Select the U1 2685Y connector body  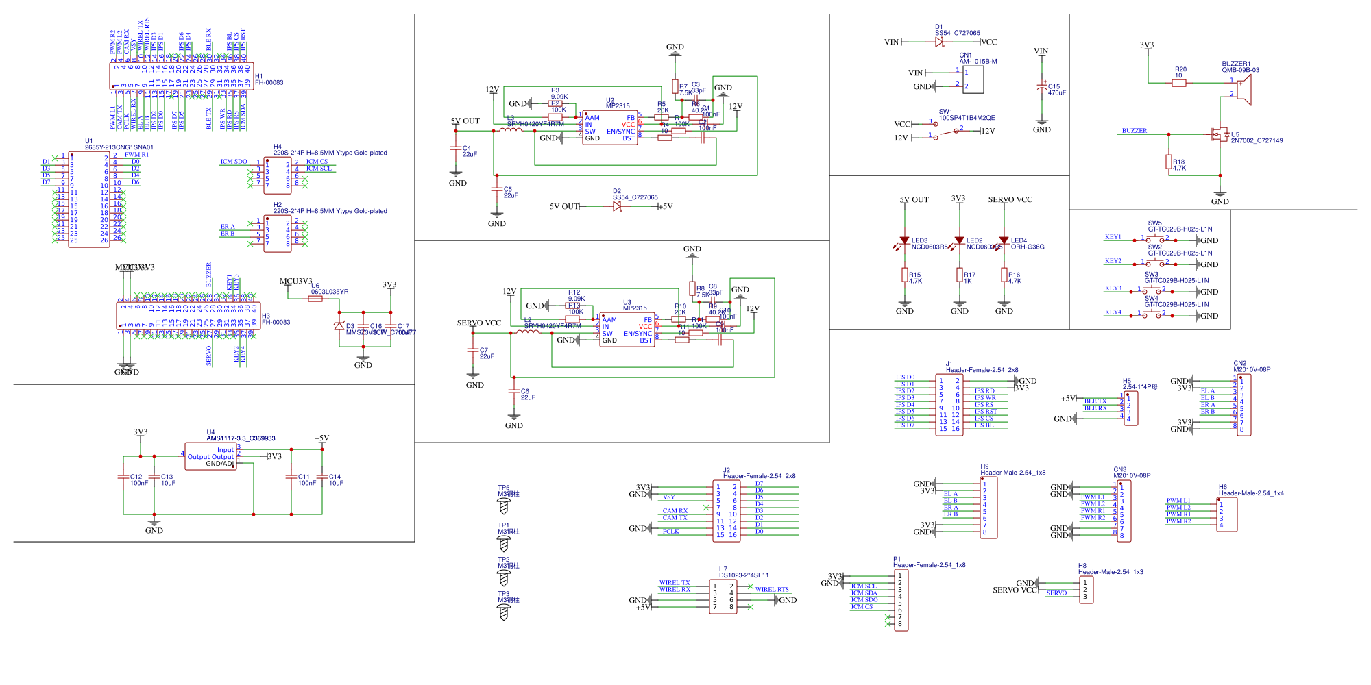click(89, 199)
